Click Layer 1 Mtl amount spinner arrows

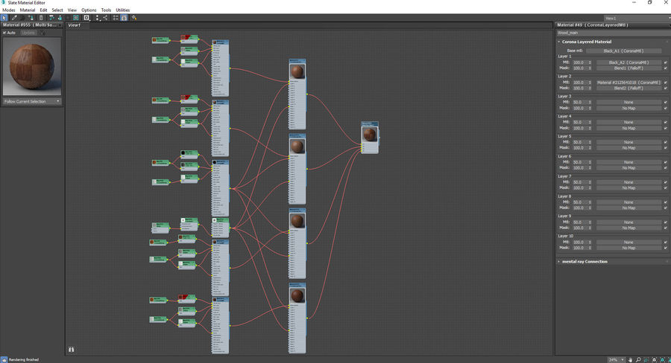tap(590, 62)
